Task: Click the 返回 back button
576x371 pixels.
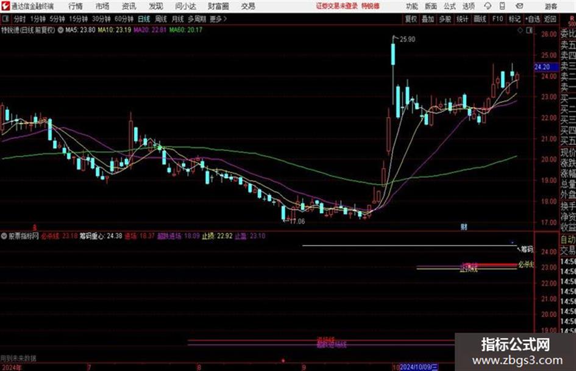Action: [550, 19]
